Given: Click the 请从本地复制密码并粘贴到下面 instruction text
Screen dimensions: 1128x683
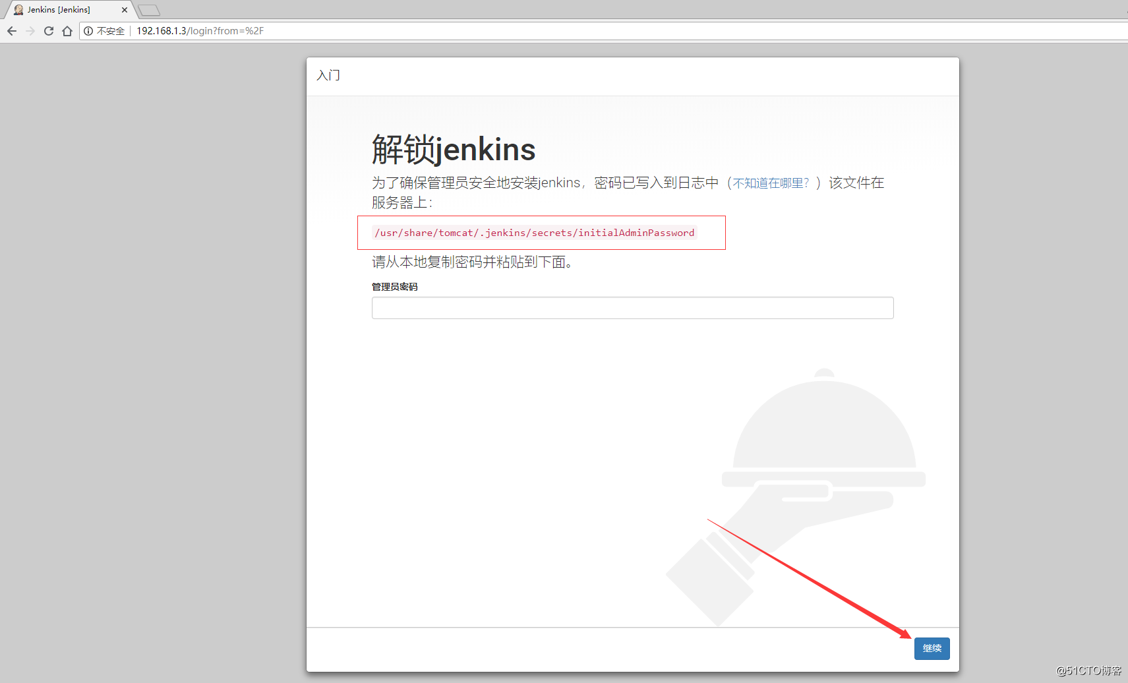Looking at the screenshot, I should coord(472,262).
